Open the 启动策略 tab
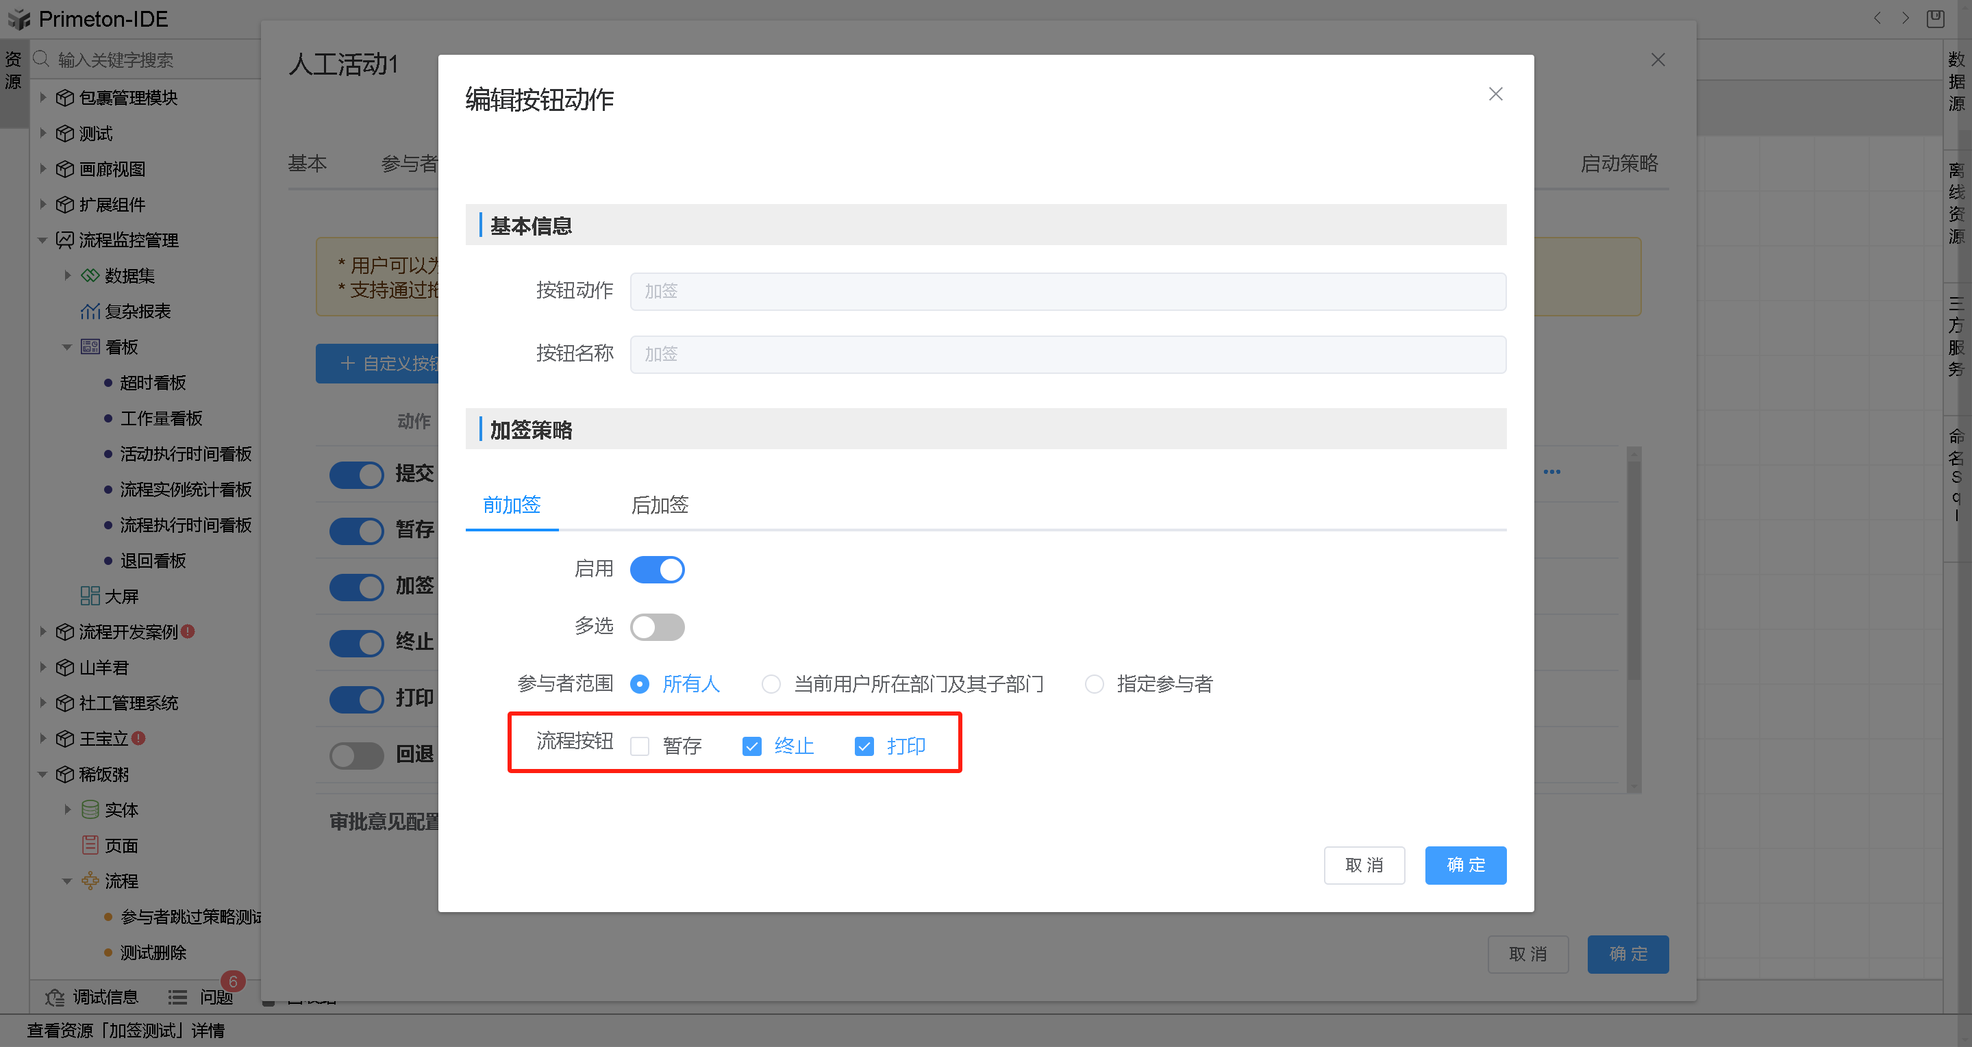Image resolution: width=1972 pixels, height=1047 pixels. tap(1619, 164)
